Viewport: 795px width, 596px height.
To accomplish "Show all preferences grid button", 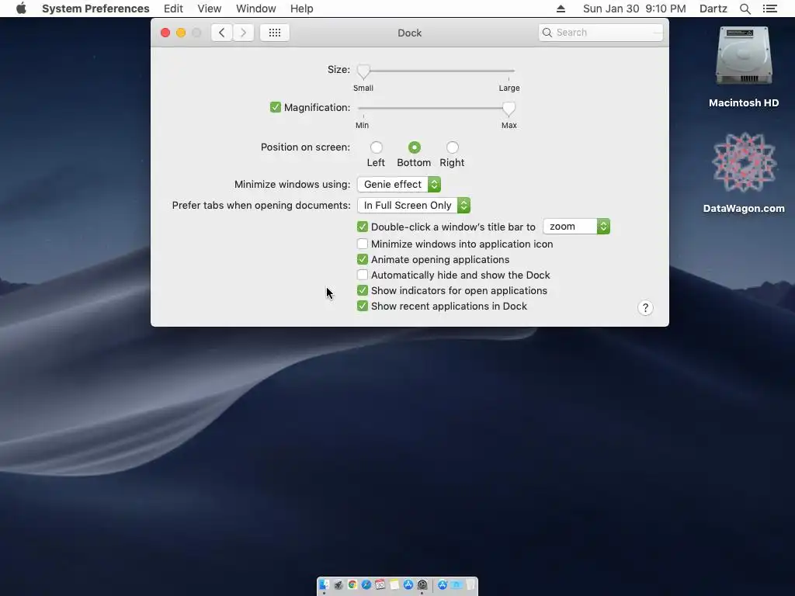I will (x=275, y=33).
